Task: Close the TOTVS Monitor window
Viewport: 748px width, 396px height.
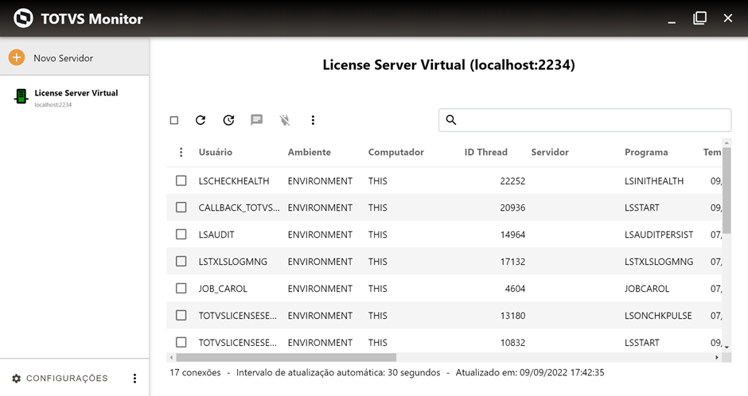Action: point(728,18)
